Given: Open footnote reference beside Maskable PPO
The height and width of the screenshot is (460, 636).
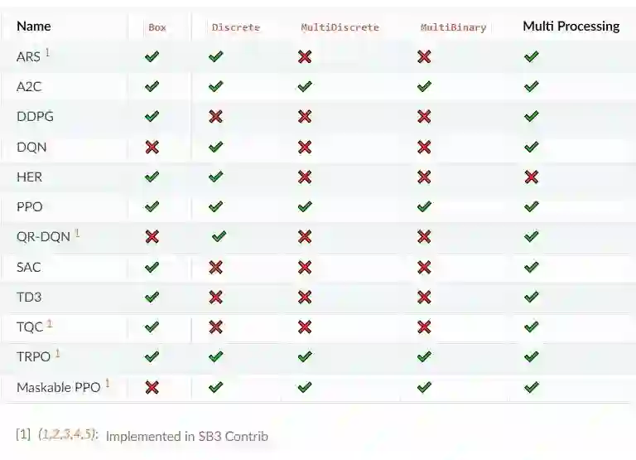Looking at the screenshot, I should tap(107, 384).
